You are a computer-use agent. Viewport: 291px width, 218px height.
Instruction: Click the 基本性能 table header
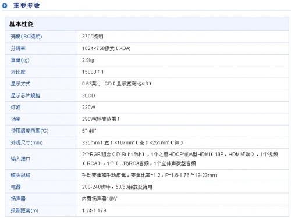pos(22,24)
